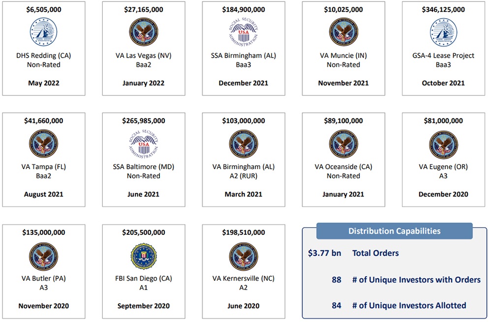Click the VA Birmingham (AL) label
This screenshot has width=489, height=322.
click(244, 166)
